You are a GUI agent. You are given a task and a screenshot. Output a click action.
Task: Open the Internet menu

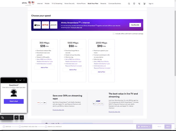coord(40,4)
